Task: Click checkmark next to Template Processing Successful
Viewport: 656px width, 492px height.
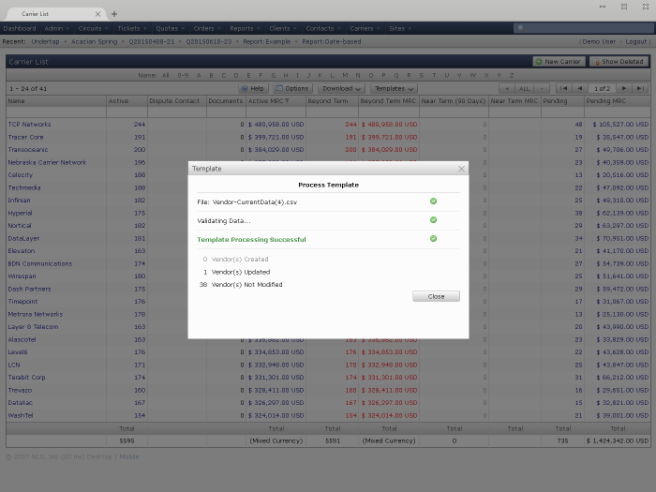Action: pos(433,239)
